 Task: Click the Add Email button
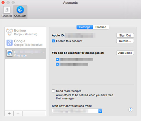pyautogui.click(x=125, y=53)
